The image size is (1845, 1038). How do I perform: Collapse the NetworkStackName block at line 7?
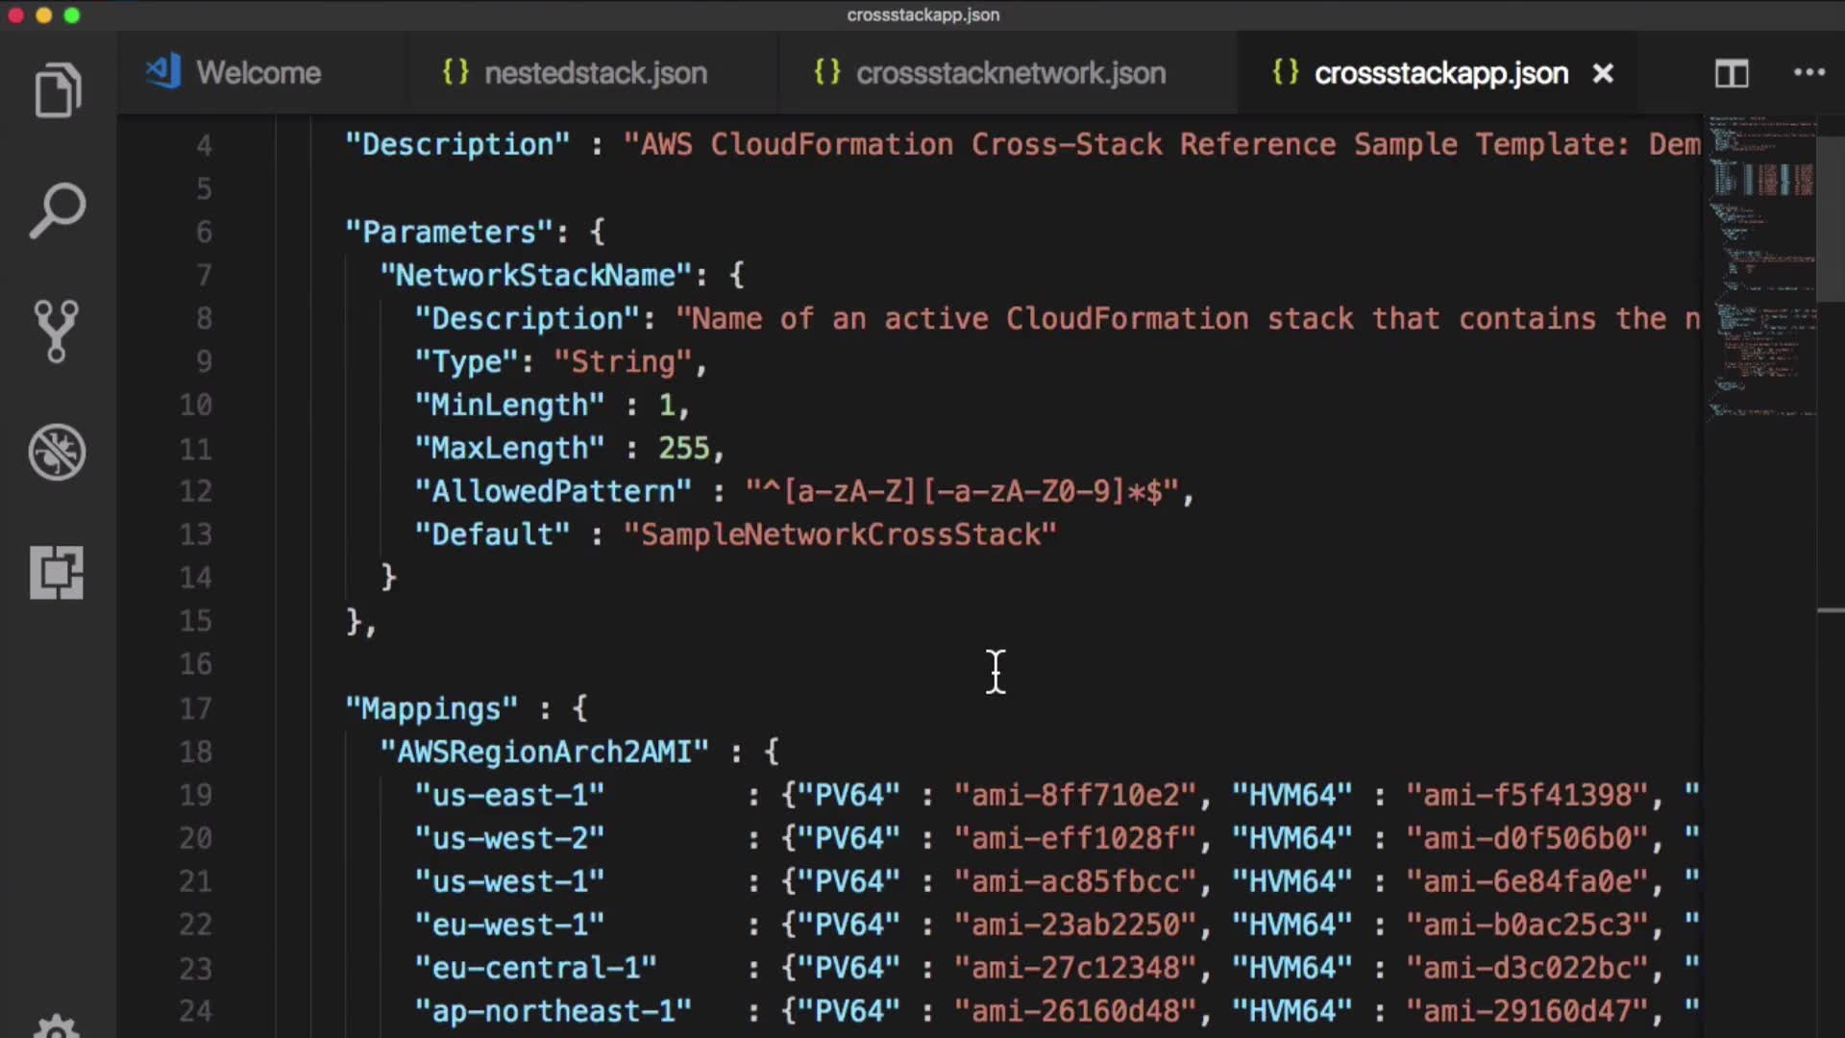tap(252, 275)
